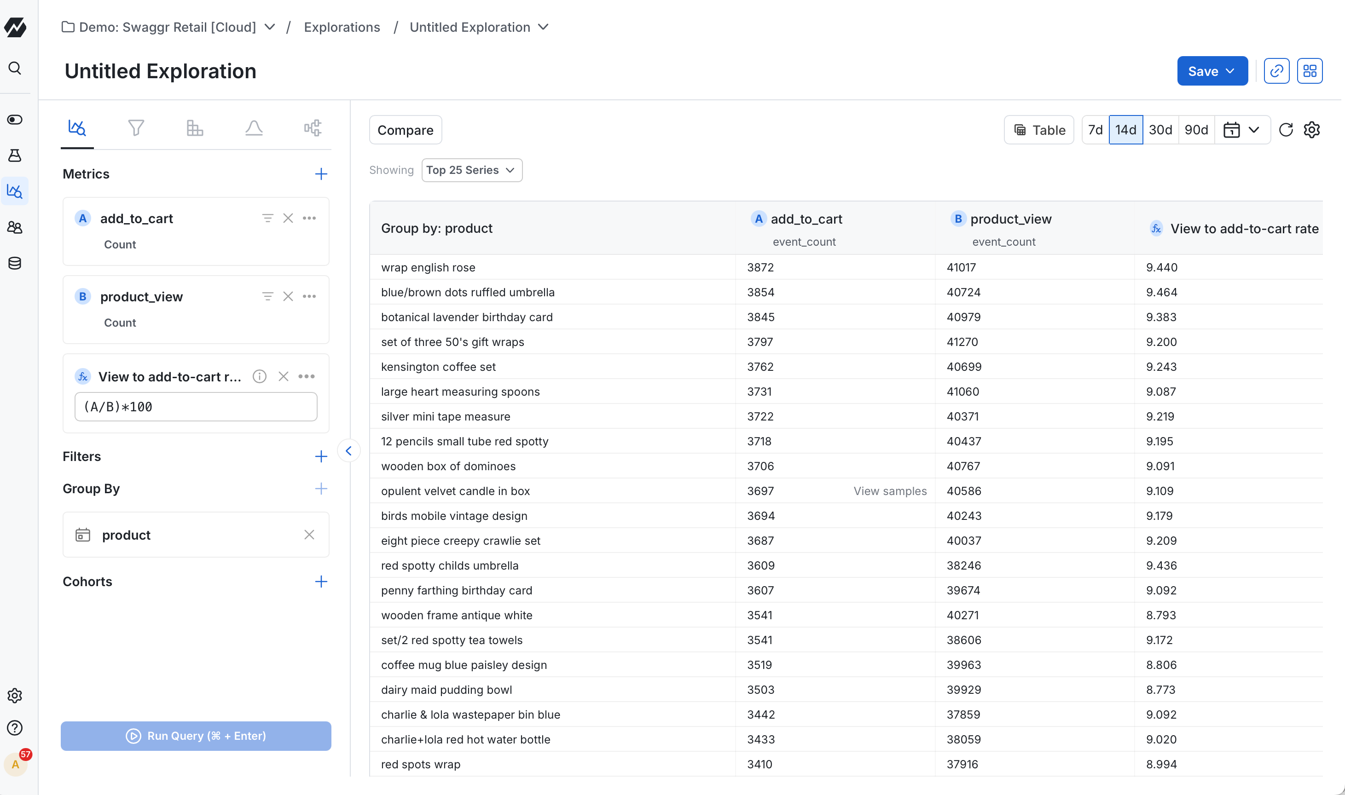The width and height of the screenshot is (1345, 795).
Task: Copy exploration link icon button
Action: [x=1276, y=71]
